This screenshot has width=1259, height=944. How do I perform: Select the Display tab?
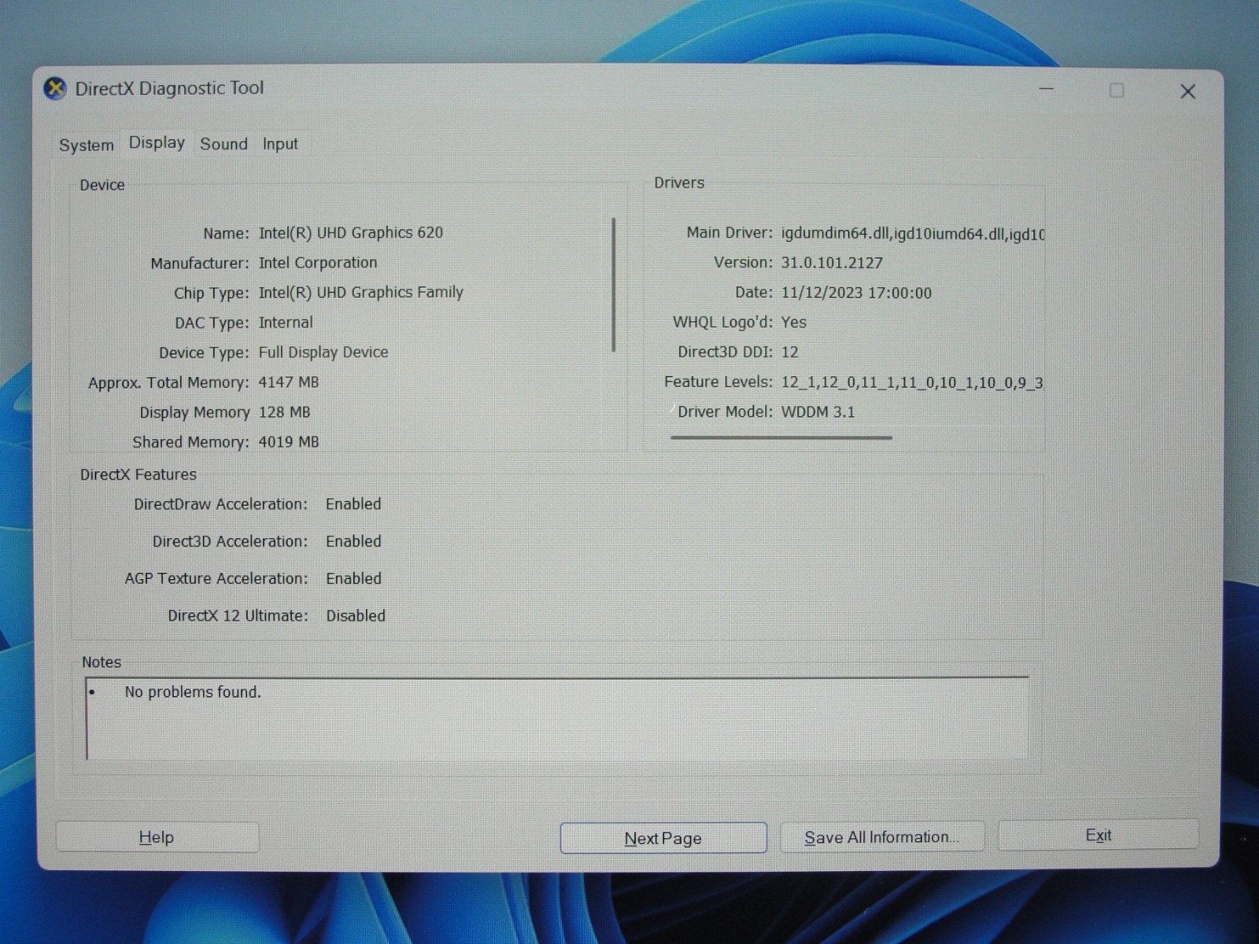[x=157, y=142]
